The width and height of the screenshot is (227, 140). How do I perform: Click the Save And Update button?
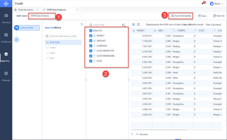[x=181, y=16]
